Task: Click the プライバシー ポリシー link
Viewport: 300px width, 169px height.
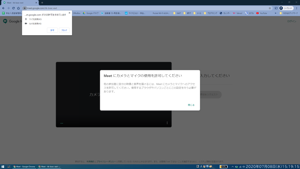Action: [106, 162]
